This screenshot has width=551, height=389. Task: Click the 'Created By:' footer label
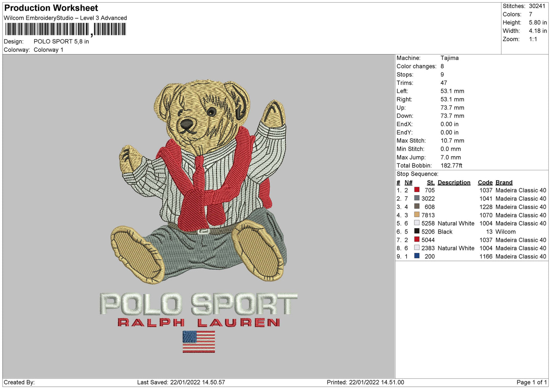[19, 382]
